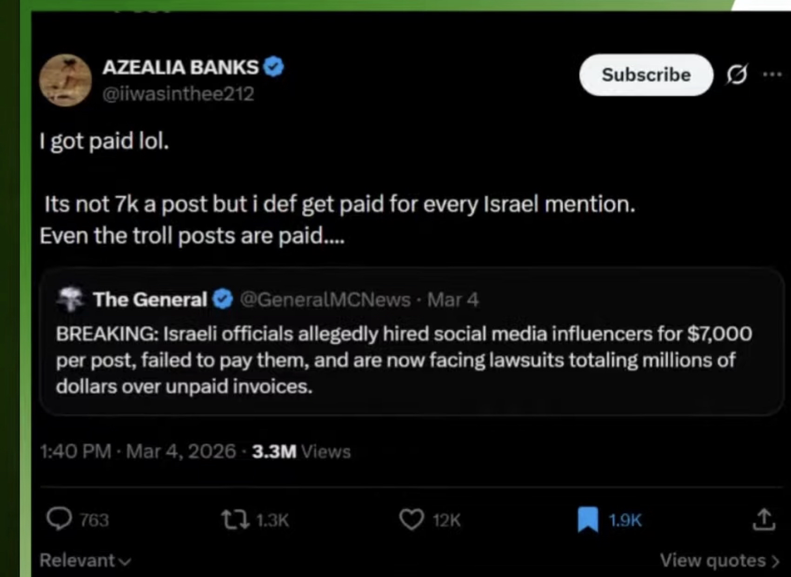This screenshot has height=577, width=791.
Task: Open the three-dot more options menu
Action: 772,74
